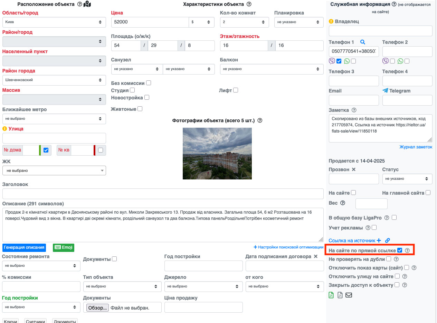The height and width of the screenshot is (323, 437).
Task: Tick the Закрыть доступ к объекту checkbox
Action: 397,285
